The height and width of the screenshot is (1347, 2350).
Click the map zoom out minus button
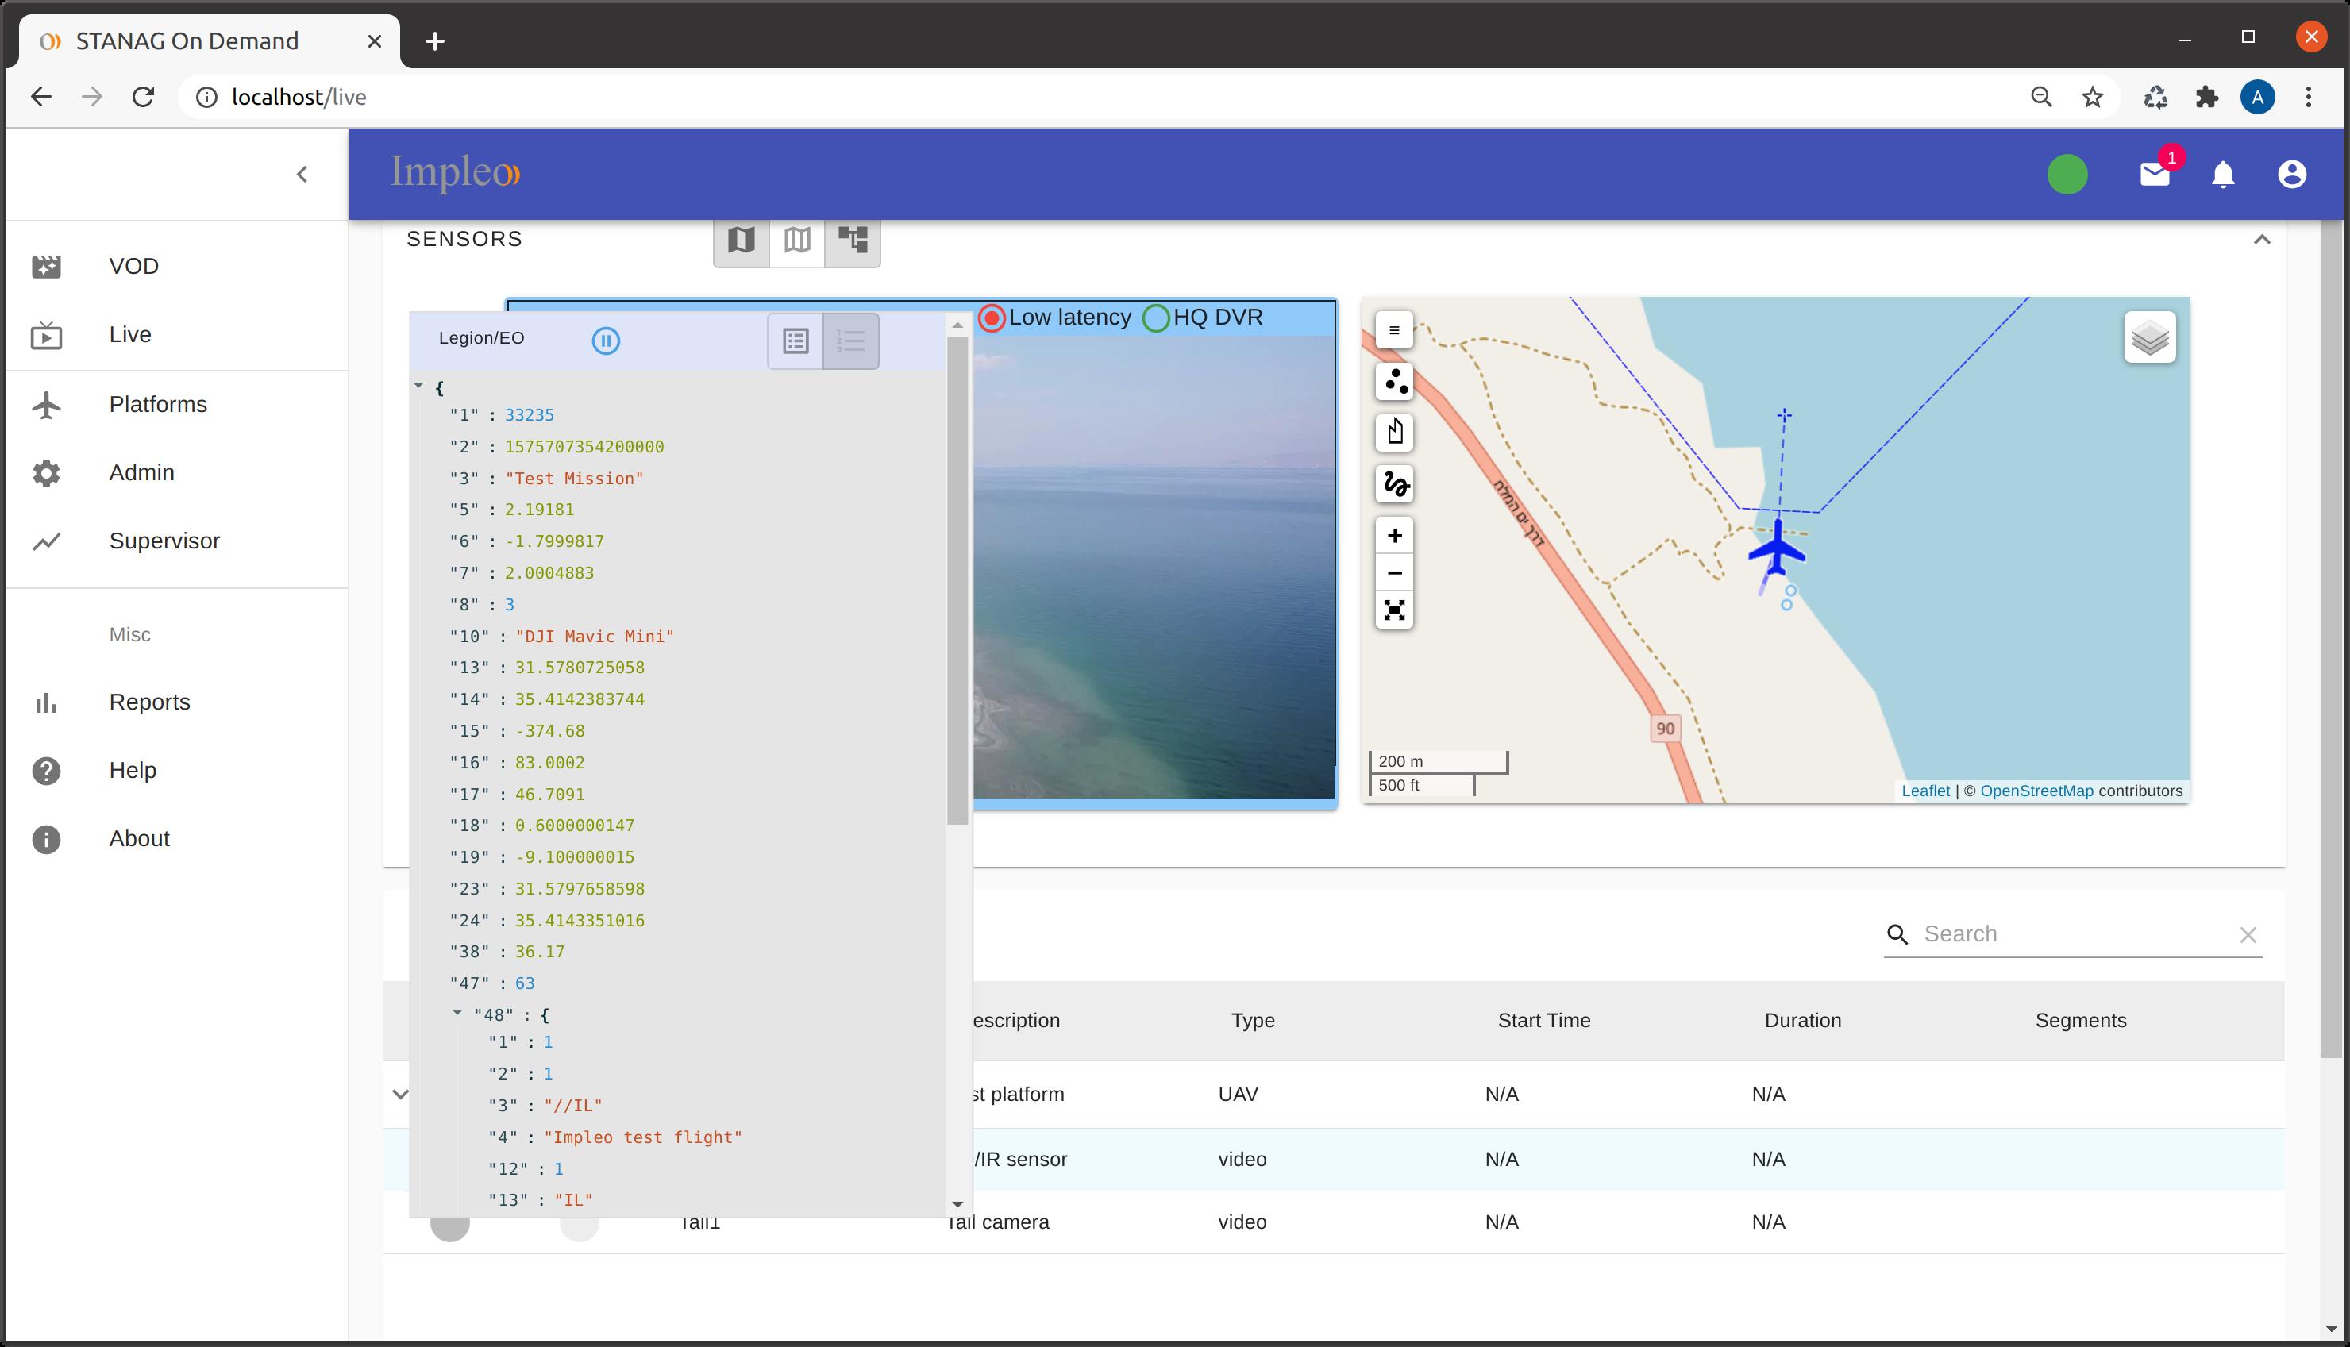click(x=1394, y=572)
